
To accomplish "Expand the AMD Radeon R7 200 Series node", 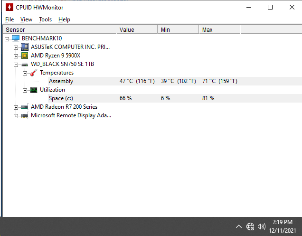I will tap(16, 107).
